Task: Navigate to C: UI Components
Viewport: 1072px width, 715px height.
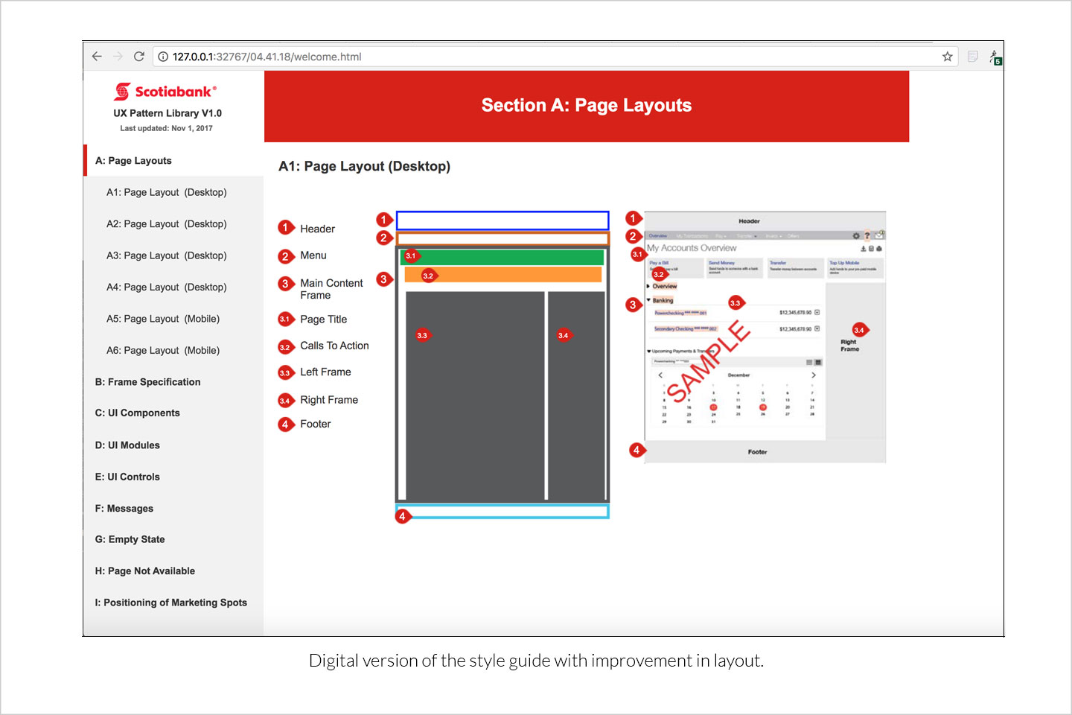Action: [137, 413]
